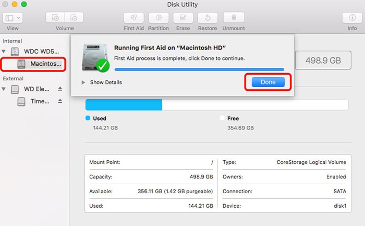
Task: Click the First Aid toolbar icon
Action: pos(134,18)
